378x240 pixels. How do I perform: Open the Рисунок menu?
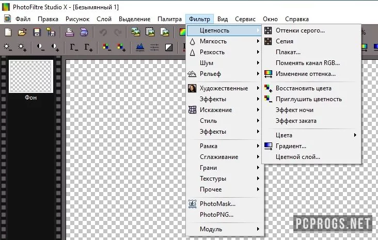pyautogui.click(x=77, y=19)
